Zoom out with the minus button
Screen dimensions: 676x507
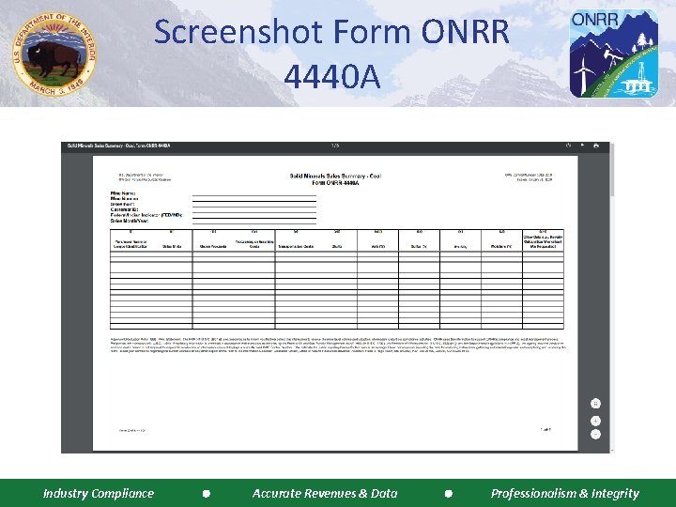595,434
